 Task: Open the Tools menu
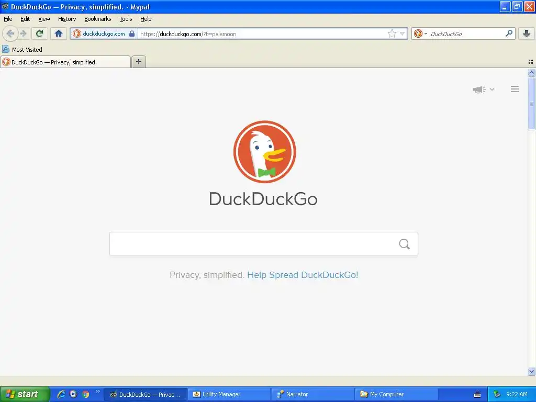[x=126, y=19]
